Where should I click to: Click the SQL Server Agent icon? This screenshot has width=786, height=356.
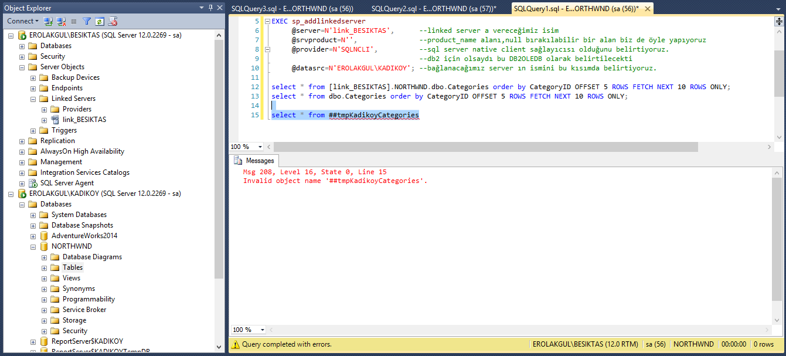[x=33, y=183]
